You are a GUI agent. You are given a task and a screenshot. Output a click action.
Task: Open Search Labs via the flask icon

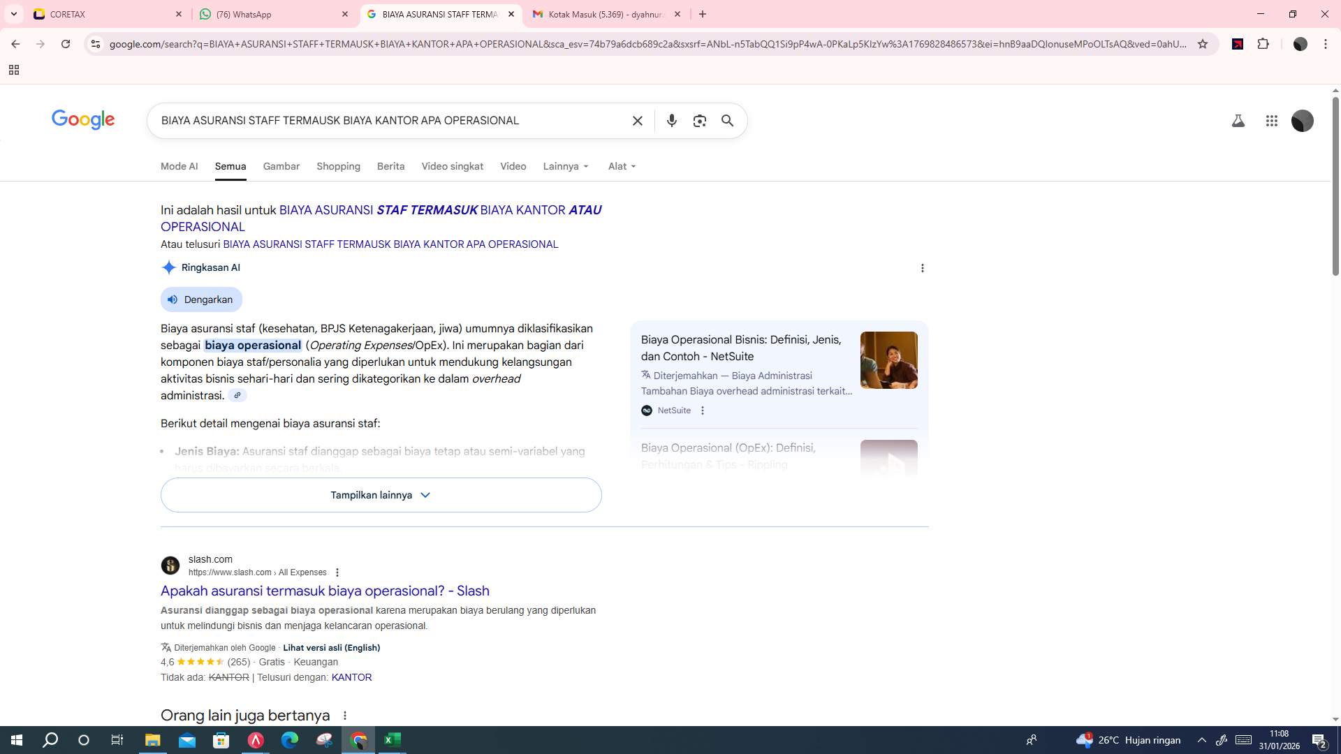coord(1238,120)
